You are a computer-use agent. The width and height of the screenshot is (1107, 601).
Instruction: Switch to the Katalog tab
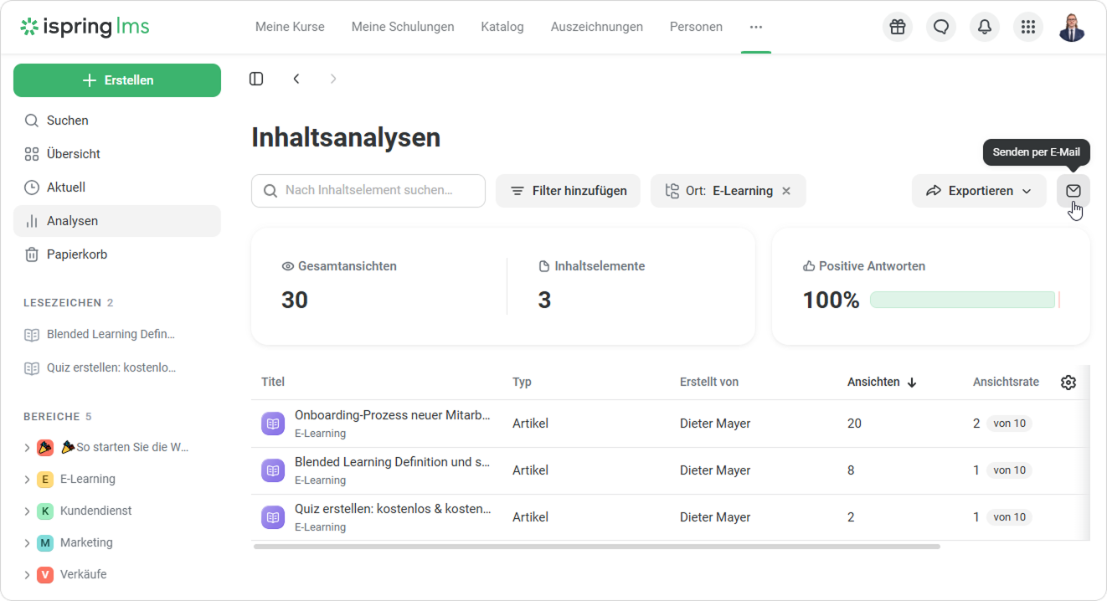click(502, 27)
